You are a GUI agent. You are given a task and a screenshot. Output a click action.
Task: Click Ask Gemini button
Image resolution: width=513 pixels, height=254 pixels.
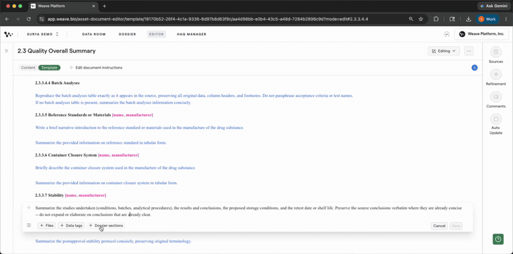tap(494, 6)
